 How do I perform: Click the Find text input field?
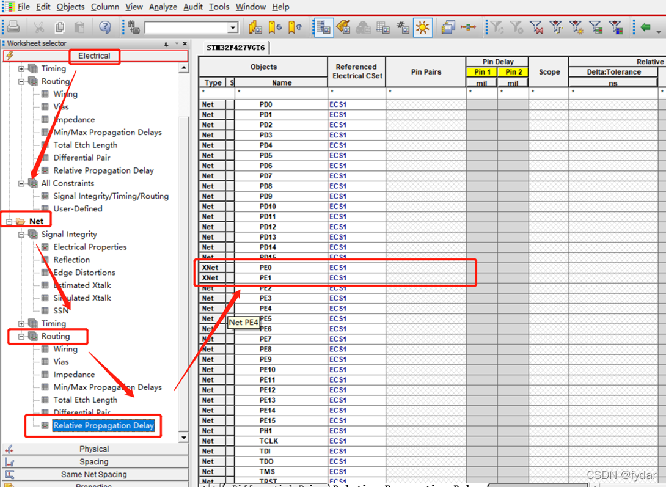(186, 28)
